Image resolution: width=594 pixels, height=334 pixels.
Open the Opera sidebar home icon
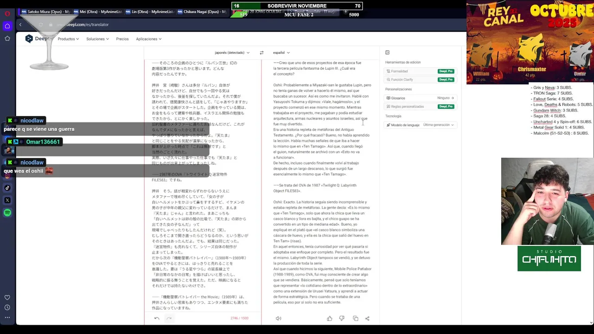click(x=7, y=26)
